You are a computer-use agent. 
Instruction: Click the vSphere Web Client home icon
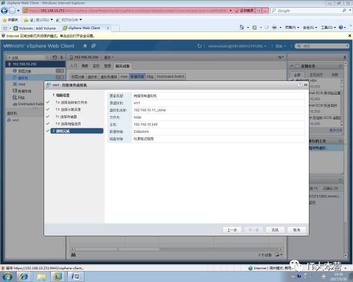pyautogui.click(x=85, y=46)
